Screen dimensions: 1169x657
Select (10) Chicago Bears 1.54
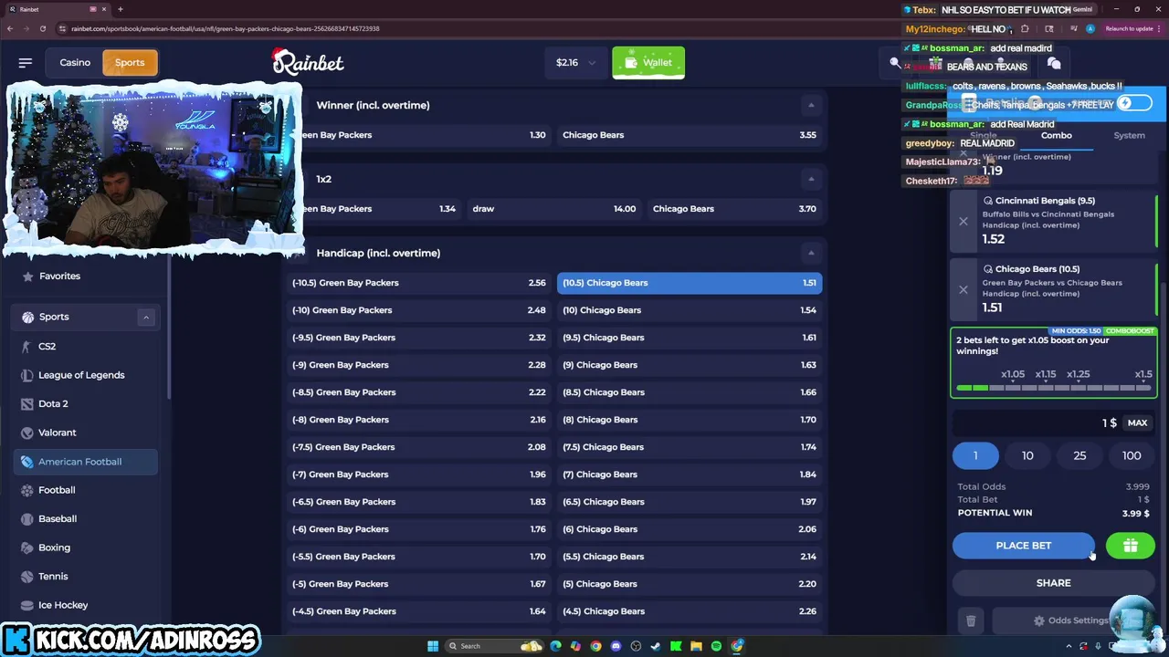click(690, 310)
